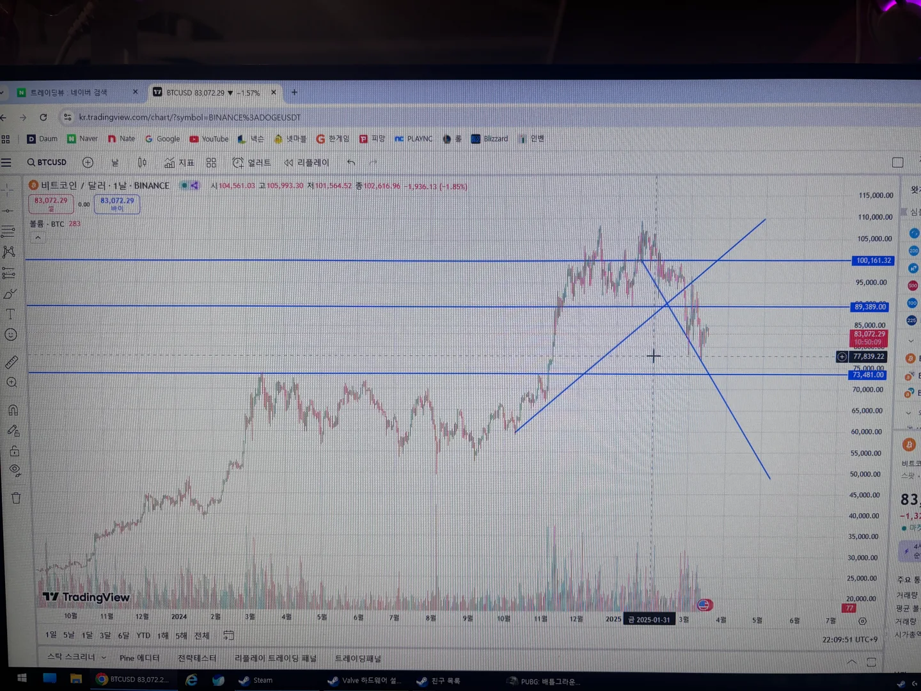921x691 pixels.
Task: Select the 5해 time range
Action: coord(182,635)
